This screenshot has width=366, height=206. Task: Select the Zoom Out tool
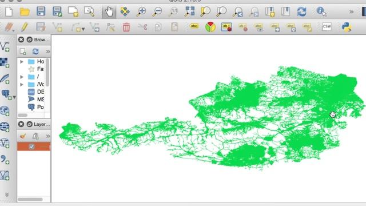[157, 11]
